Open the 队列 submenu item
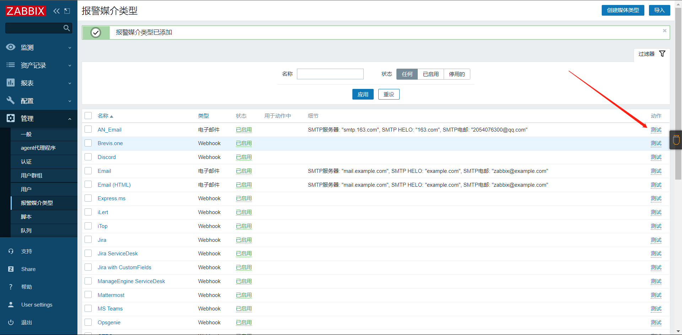This screenshot has height=335, width=682. click(44, 231)
